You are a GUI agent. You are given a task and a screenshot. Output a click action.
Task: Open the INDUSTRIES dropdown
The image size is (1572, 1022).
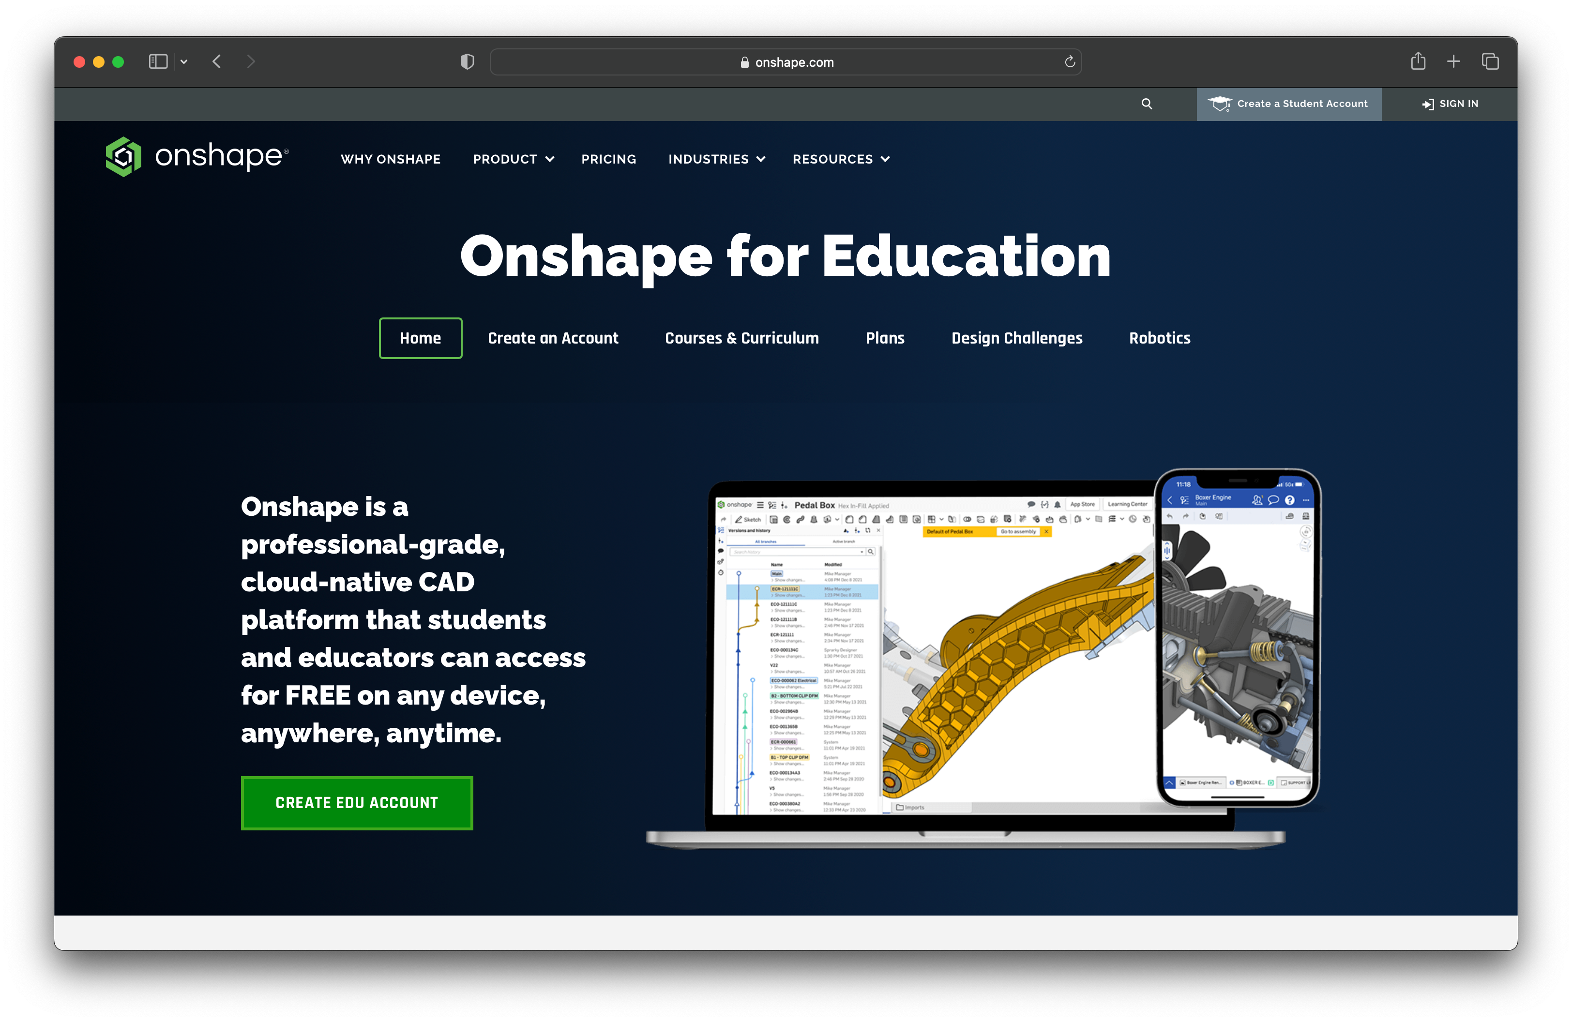coord(716,158)
